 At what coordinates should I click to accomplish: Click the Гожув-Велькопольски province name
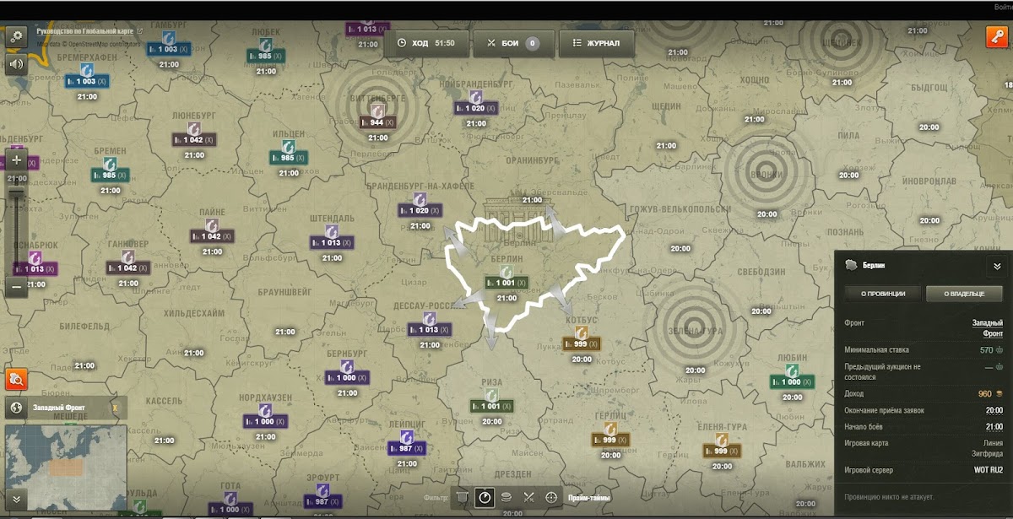[x=680, y=209]
